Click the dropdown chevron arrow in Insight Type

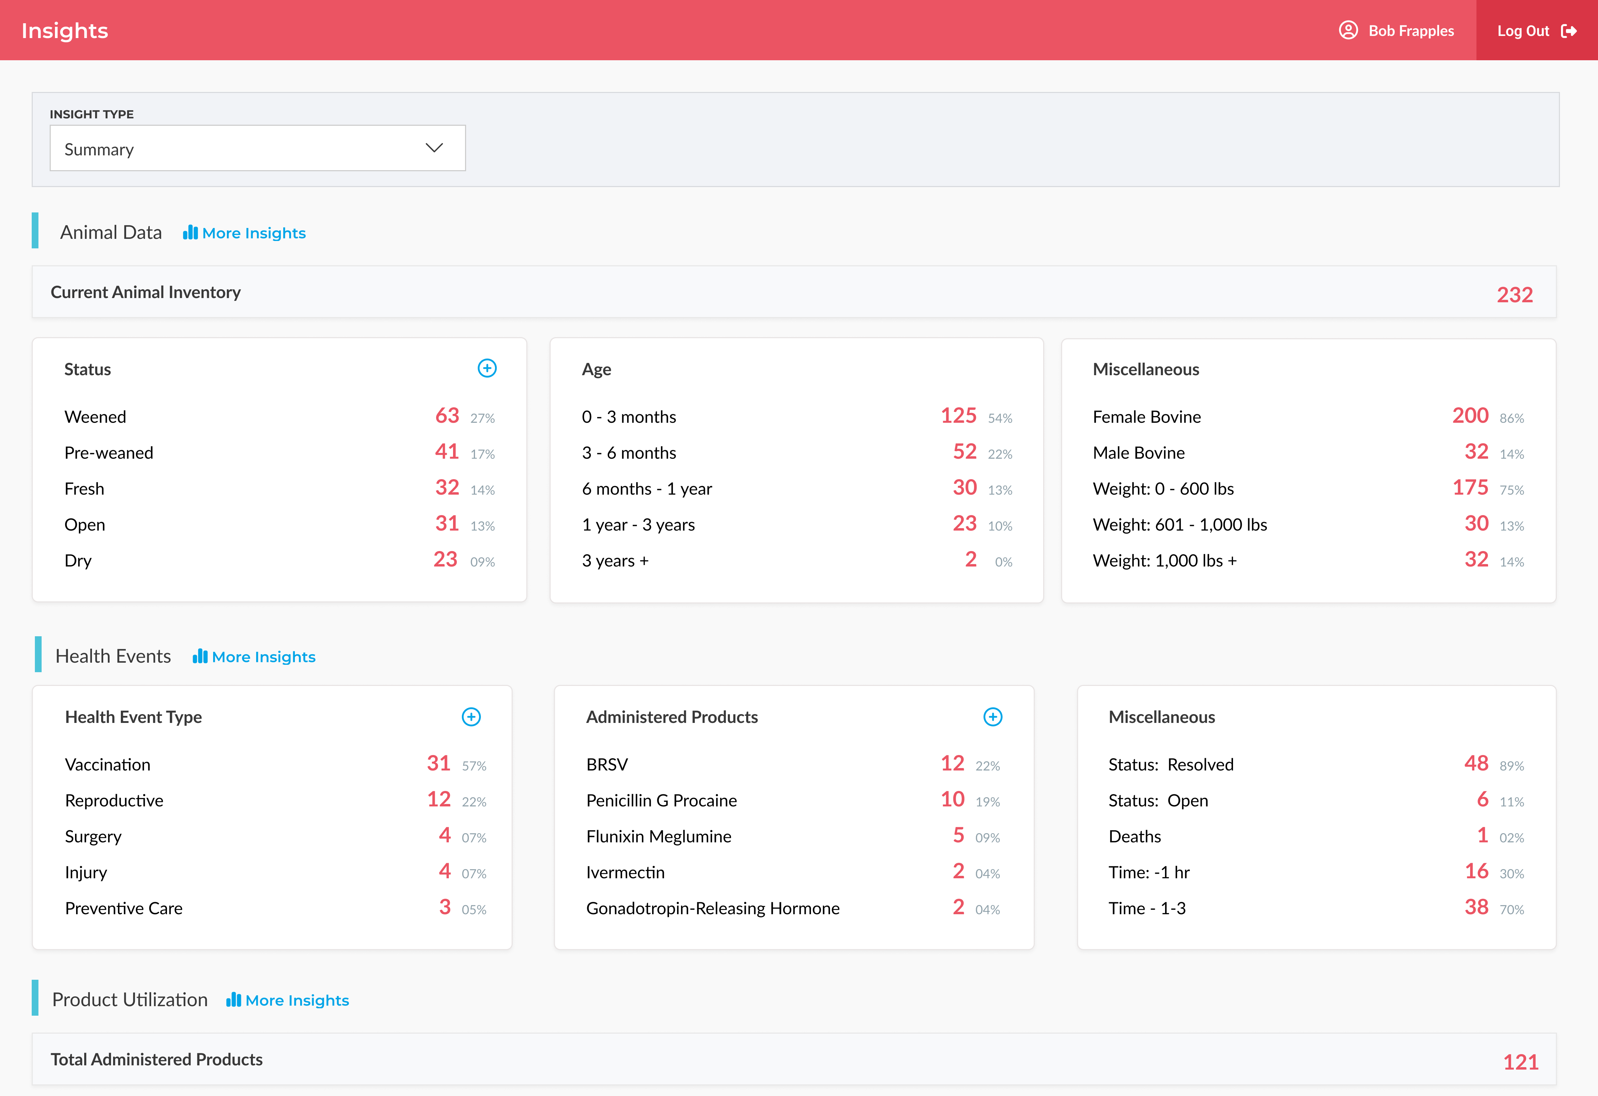(434, 148)
